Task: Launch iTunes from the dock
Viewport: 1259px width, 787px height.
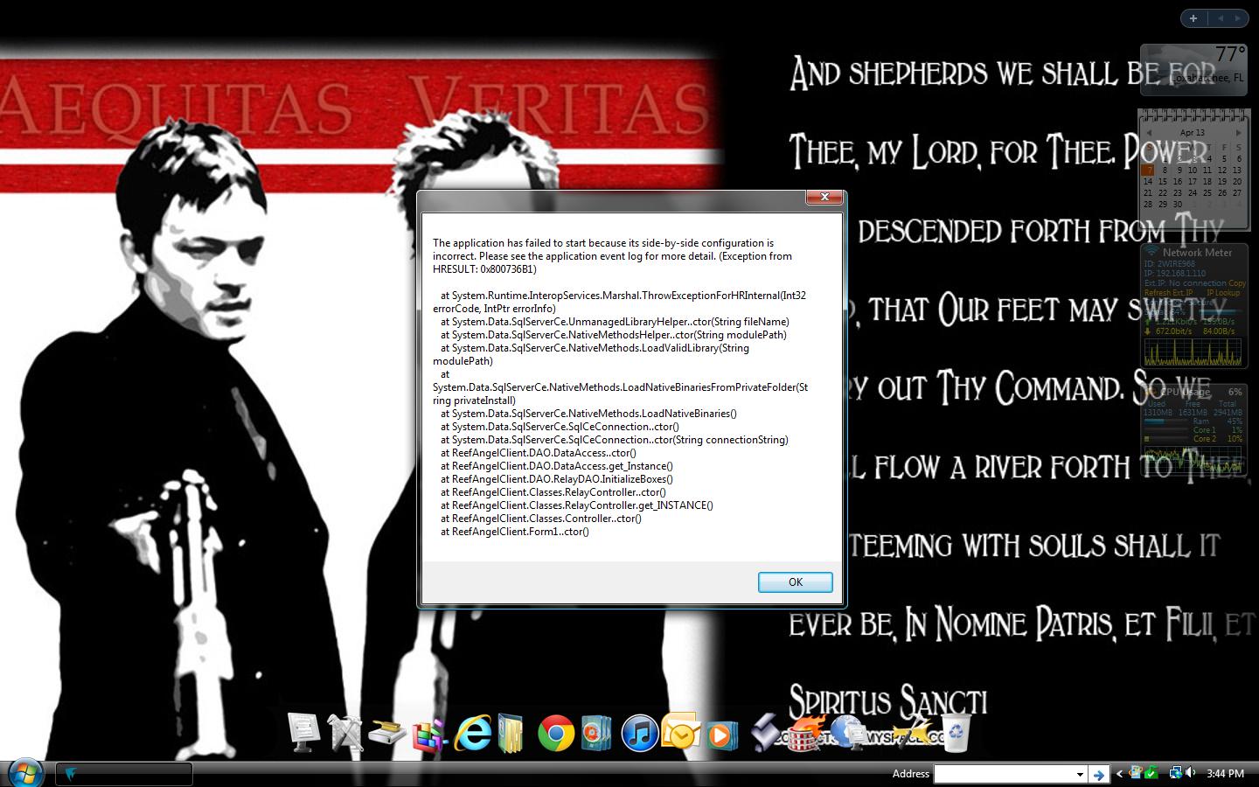Action: (639, 733)
